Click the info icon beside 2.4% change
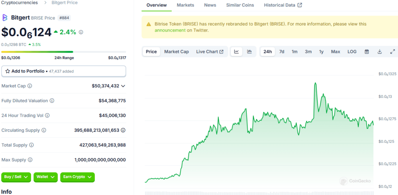This screenshot has height=195, width=398. click(x=81, y=32)
